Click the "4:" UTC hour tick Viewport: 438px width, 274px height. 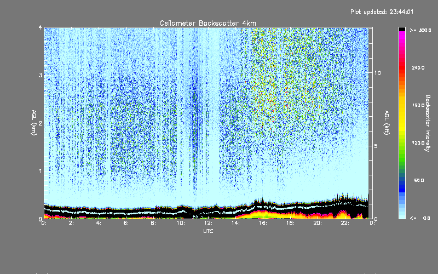coord(99,223)
